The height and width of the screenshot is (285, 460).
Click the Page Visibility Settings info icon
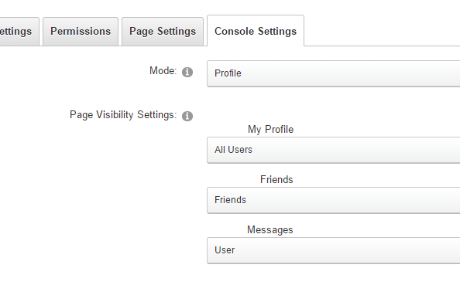187,116
